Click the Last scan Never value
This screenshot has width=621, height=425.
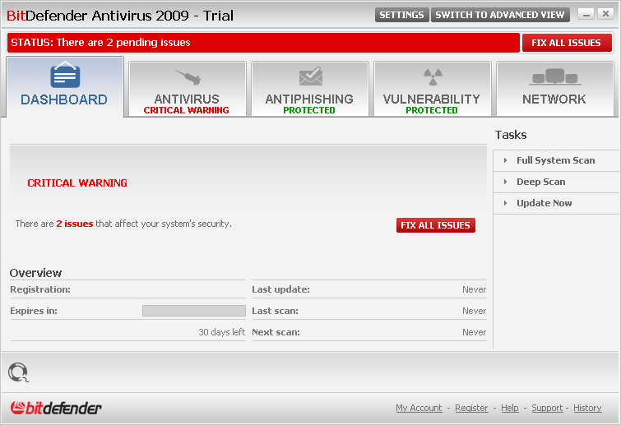[474, 311]
